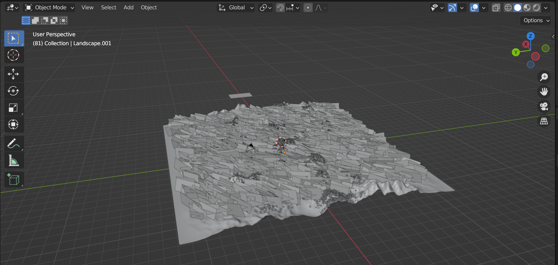Activate the Measure tool
This screenshot has height=265, width=558.
click(x=14, y=161)
